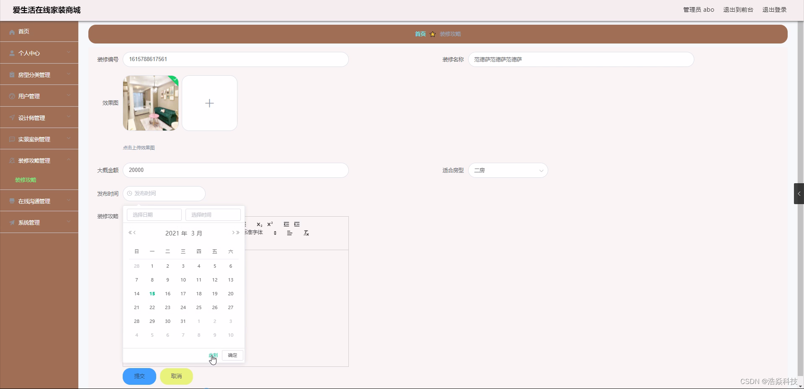Pick day 22 in the March calendar

152,307
